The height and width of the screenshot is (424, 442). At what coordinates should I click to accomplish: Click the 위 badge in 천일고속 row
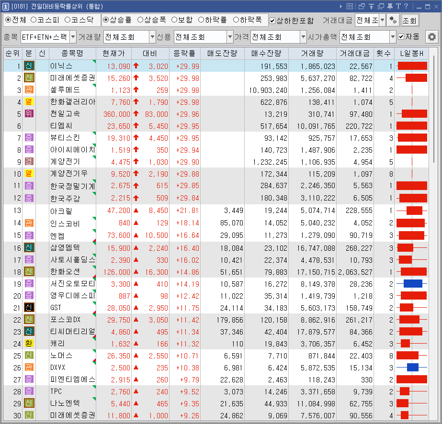[x=29, y=113]
